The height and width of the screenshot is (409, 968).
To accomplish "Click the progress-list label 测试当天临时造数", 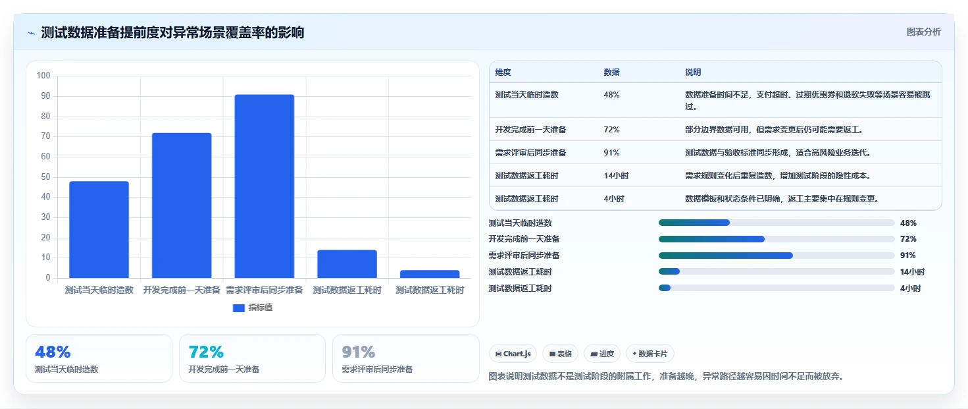I will click(x=520, y=223).
